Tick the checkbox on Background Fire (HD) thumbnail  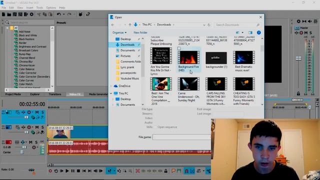(x=179, y=48)
